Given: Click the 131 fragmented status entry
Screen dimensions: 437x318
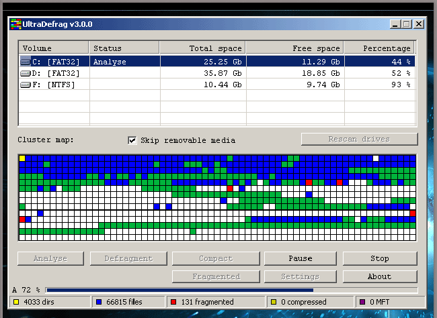Looking at the screenshot, I should [x=216, y=302].
